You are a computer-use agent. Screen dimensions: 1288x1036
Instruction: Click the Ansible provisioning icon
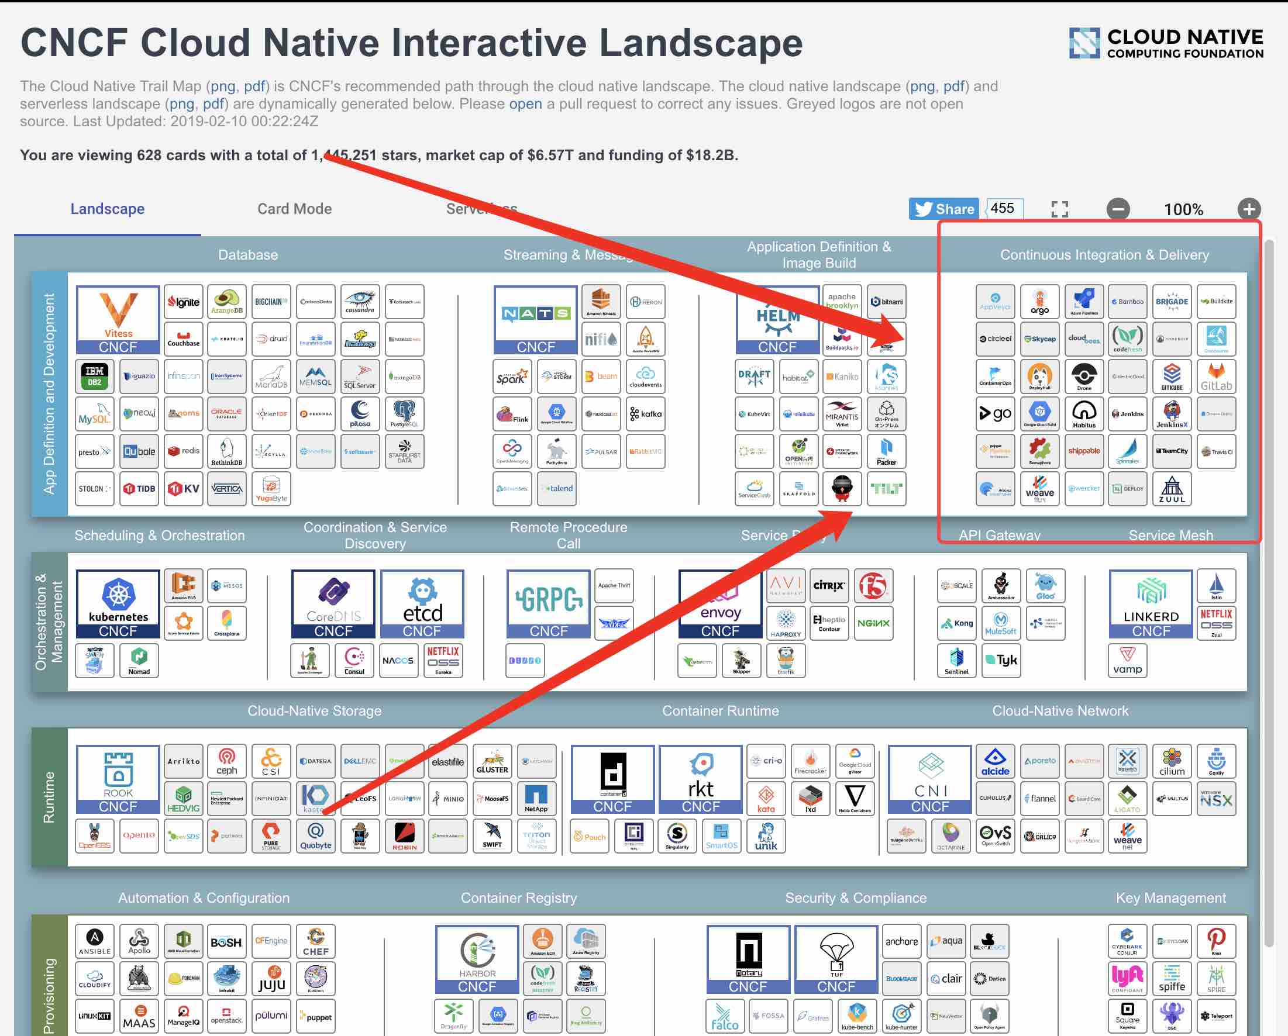(94, 941)
